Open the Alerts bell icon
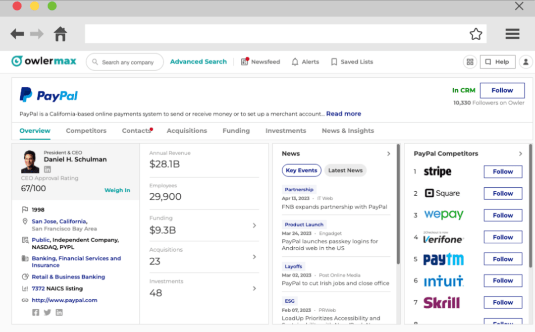Viewport: 535px width, 332px height. click(296, 61)
